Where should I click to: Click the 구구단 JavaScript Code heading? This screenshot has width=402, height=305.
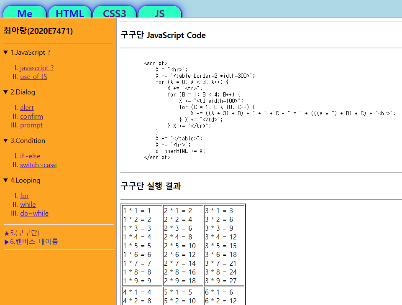pyautogui.click(x=163, y=35)
